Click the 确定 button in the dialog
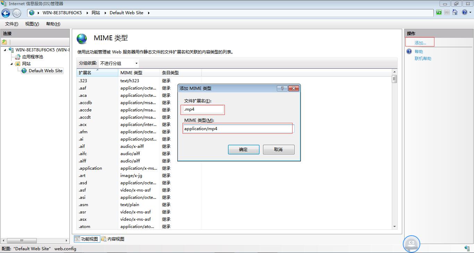474x253 pixels. (x=244, y=149)
